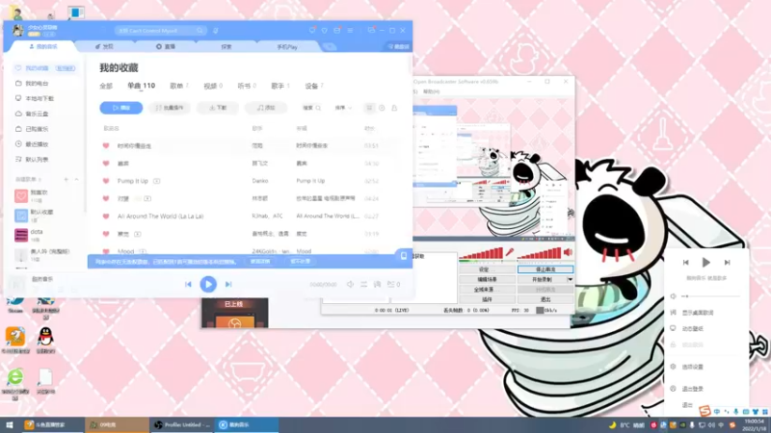Click 添加 add button above song list
Viewport: 771px width, 433px height.
coord(266,108)
